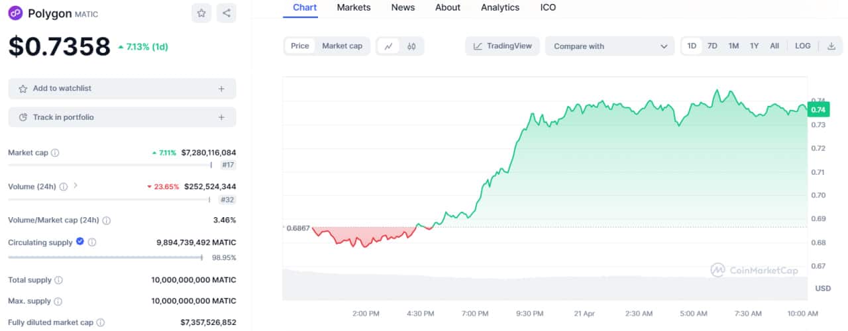The height and width of the screenshot is (331, 848).
Task: Click the volume rank progress bar
Action: click(109, 199)
